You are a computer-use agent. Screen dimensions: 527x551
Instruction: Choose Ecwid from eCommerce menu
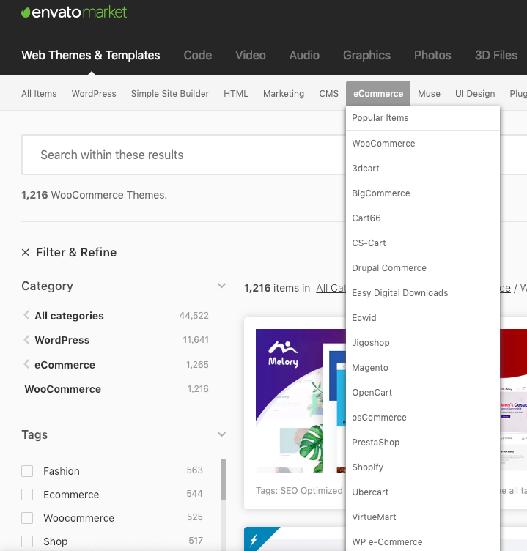point(423,318)
